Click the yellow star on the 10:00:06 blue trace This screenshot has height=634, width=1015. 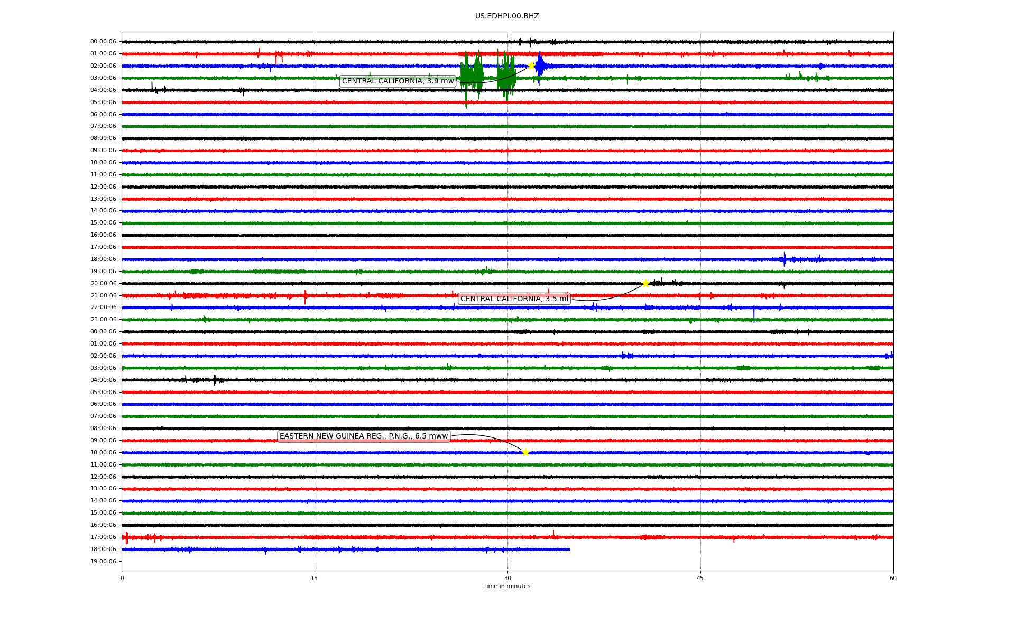click(x=525, y=452)
